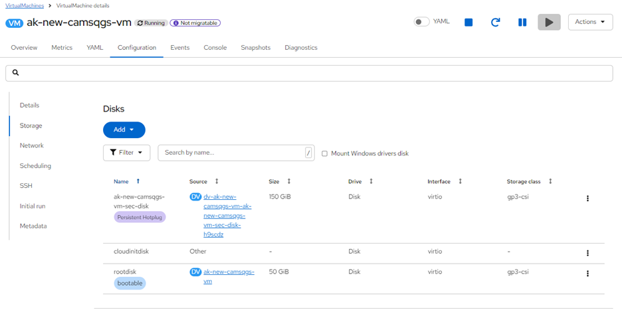Open kebab menu for ak-new-camsqgs-vm-sec-disk row
The height and width of the screenshot is (330, 622).
(587, 198)
